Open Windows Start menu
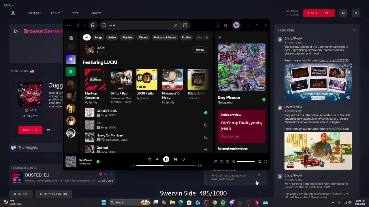369x207 pixels. click(x=104, y=202)
